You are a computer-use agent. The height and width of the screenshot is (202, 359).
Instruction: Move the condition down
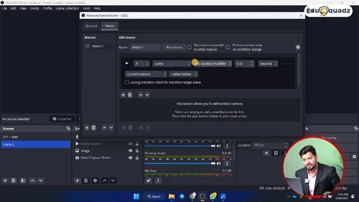(147, 95)
